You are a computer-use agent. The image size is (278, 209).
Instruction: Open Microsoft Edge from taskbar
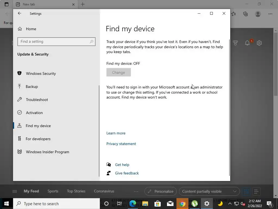coord(132,204)
